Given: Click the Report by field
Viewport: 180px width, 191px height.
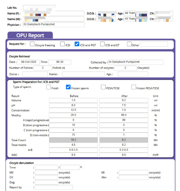Looking at the screenshot, I should click(54, 187).
